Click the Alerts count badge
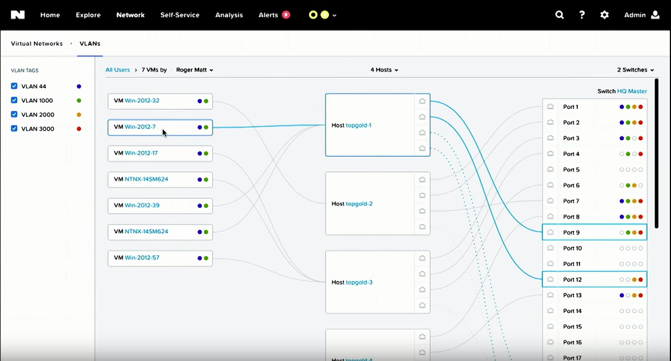Image resolution: width=671 pixels, height=361 pixels. 286,15
